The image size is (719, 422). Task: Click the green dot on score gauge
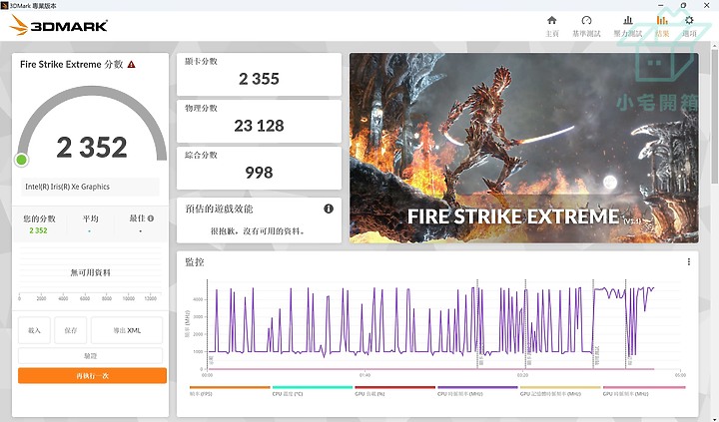pyautogui.click(x=21, y=160)
